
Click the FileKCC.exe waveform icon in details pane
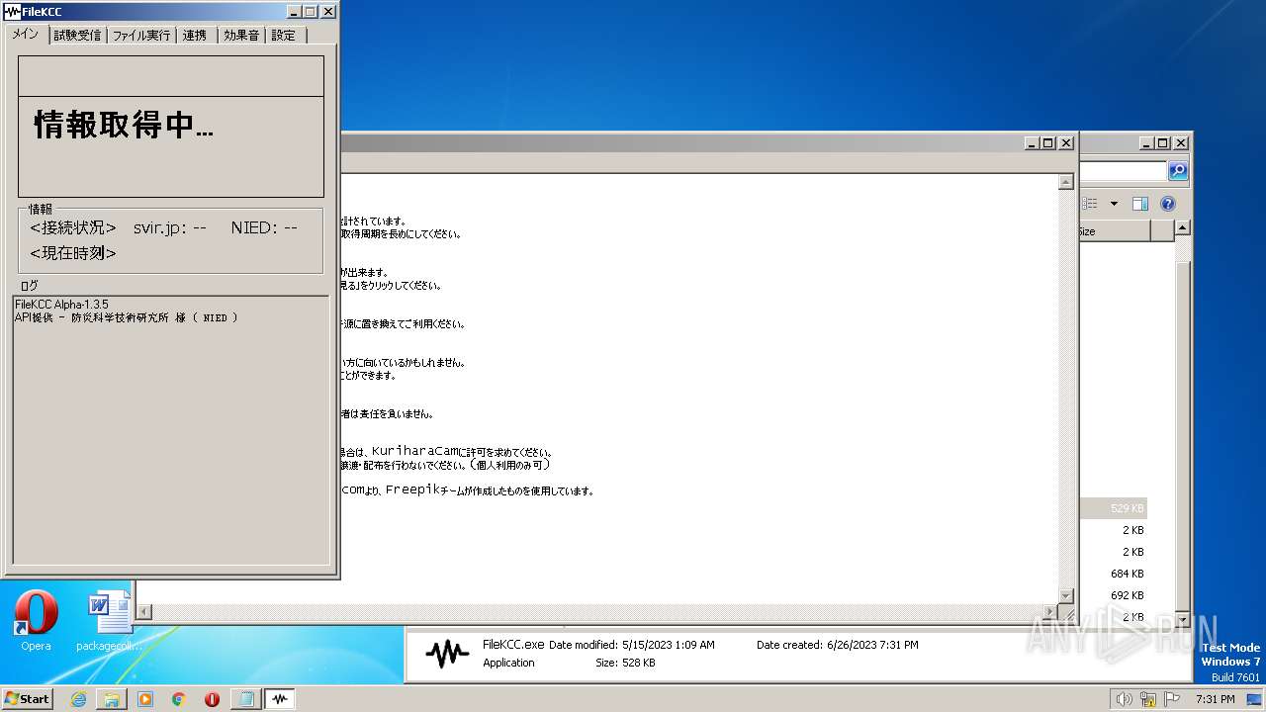[x=447, y=653]
